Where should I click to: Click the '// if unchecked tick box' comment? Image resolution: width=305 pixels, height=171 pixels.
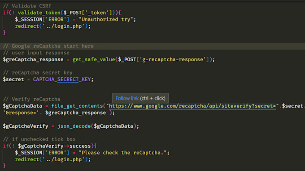(x=39, y=139)
